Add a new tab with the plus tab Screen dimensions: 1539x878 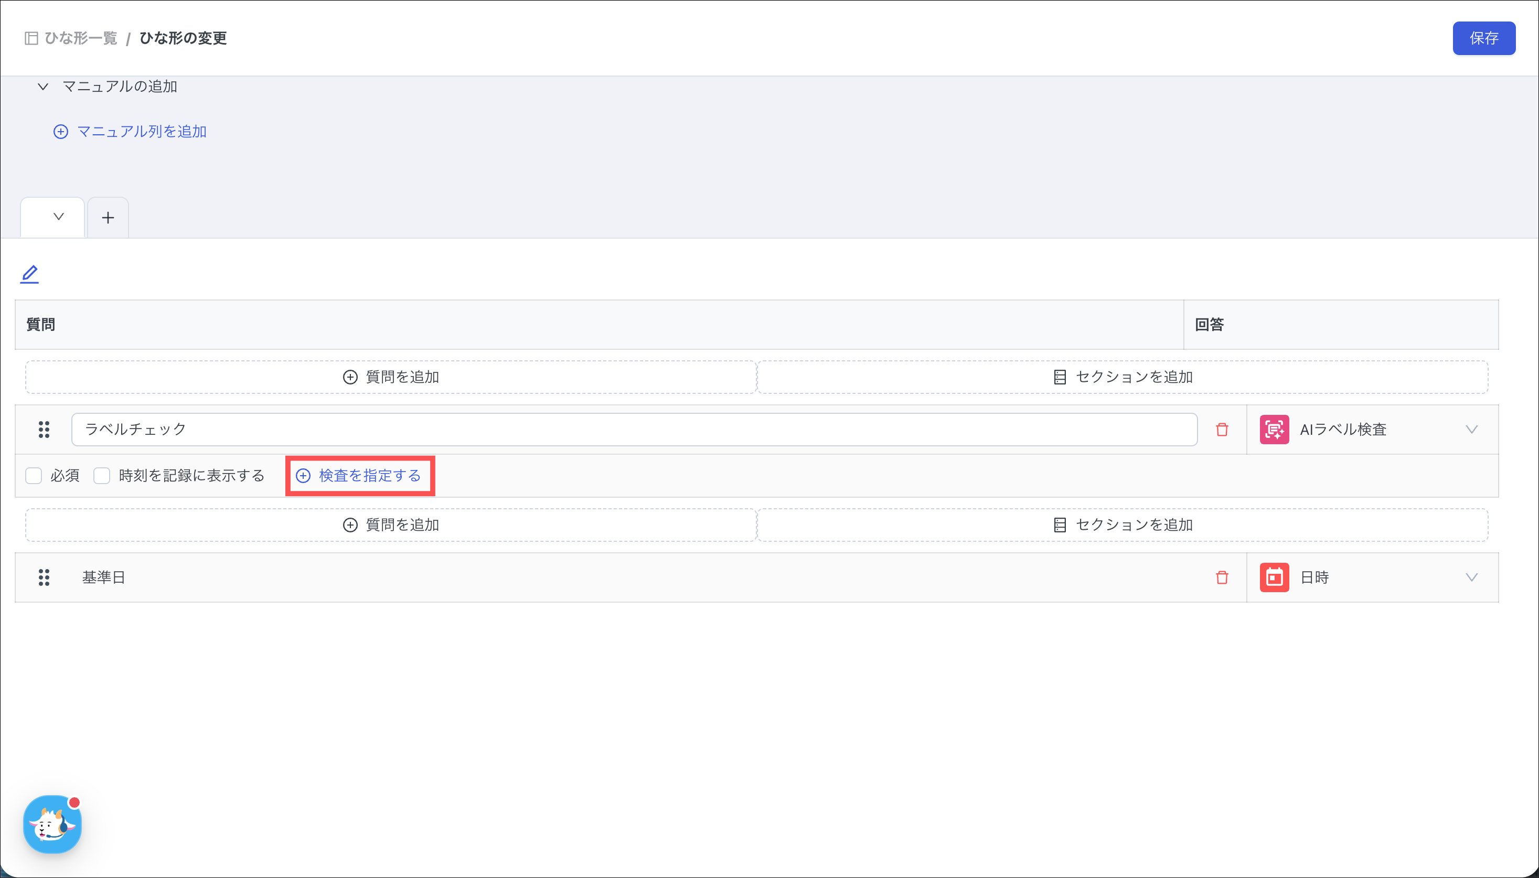tap(108, 218)
